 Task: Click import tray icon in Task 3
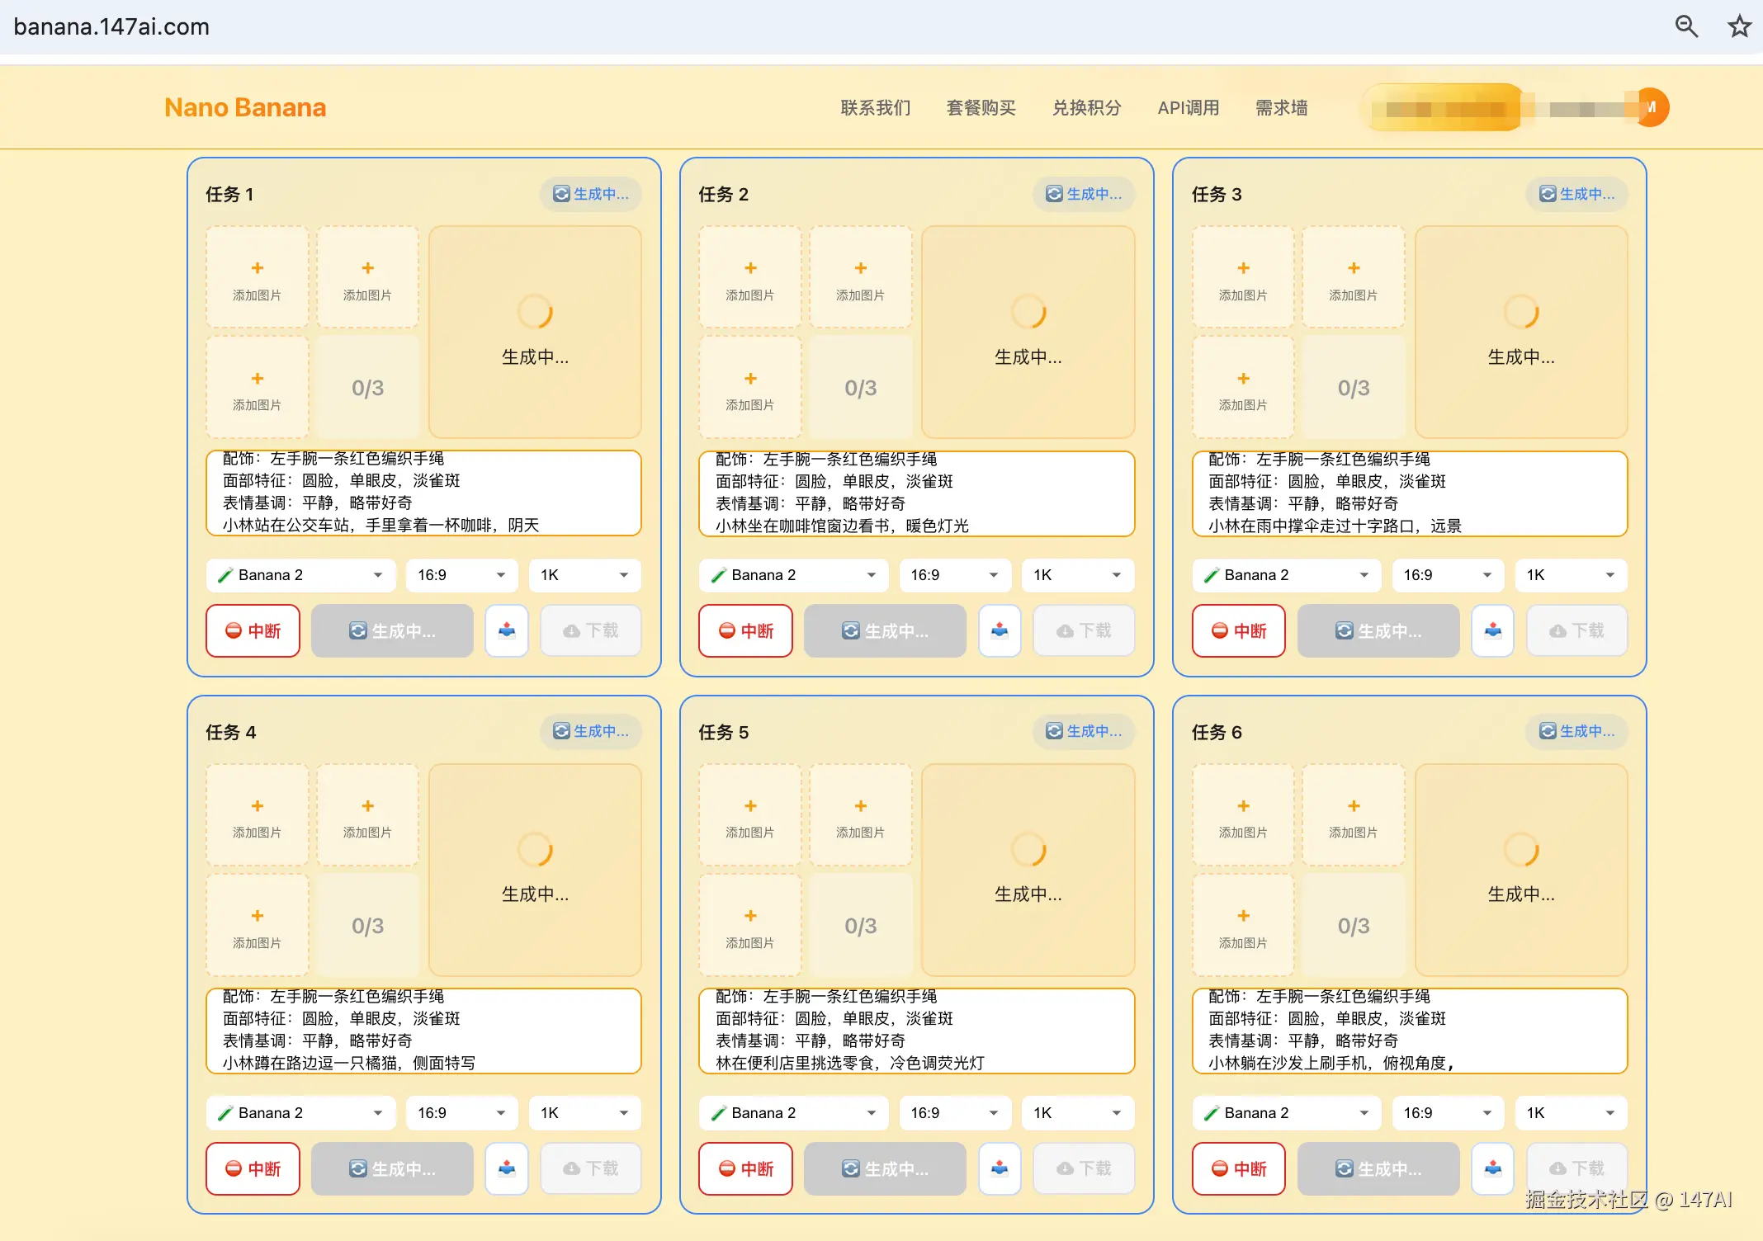click(x=1492, y=631)
